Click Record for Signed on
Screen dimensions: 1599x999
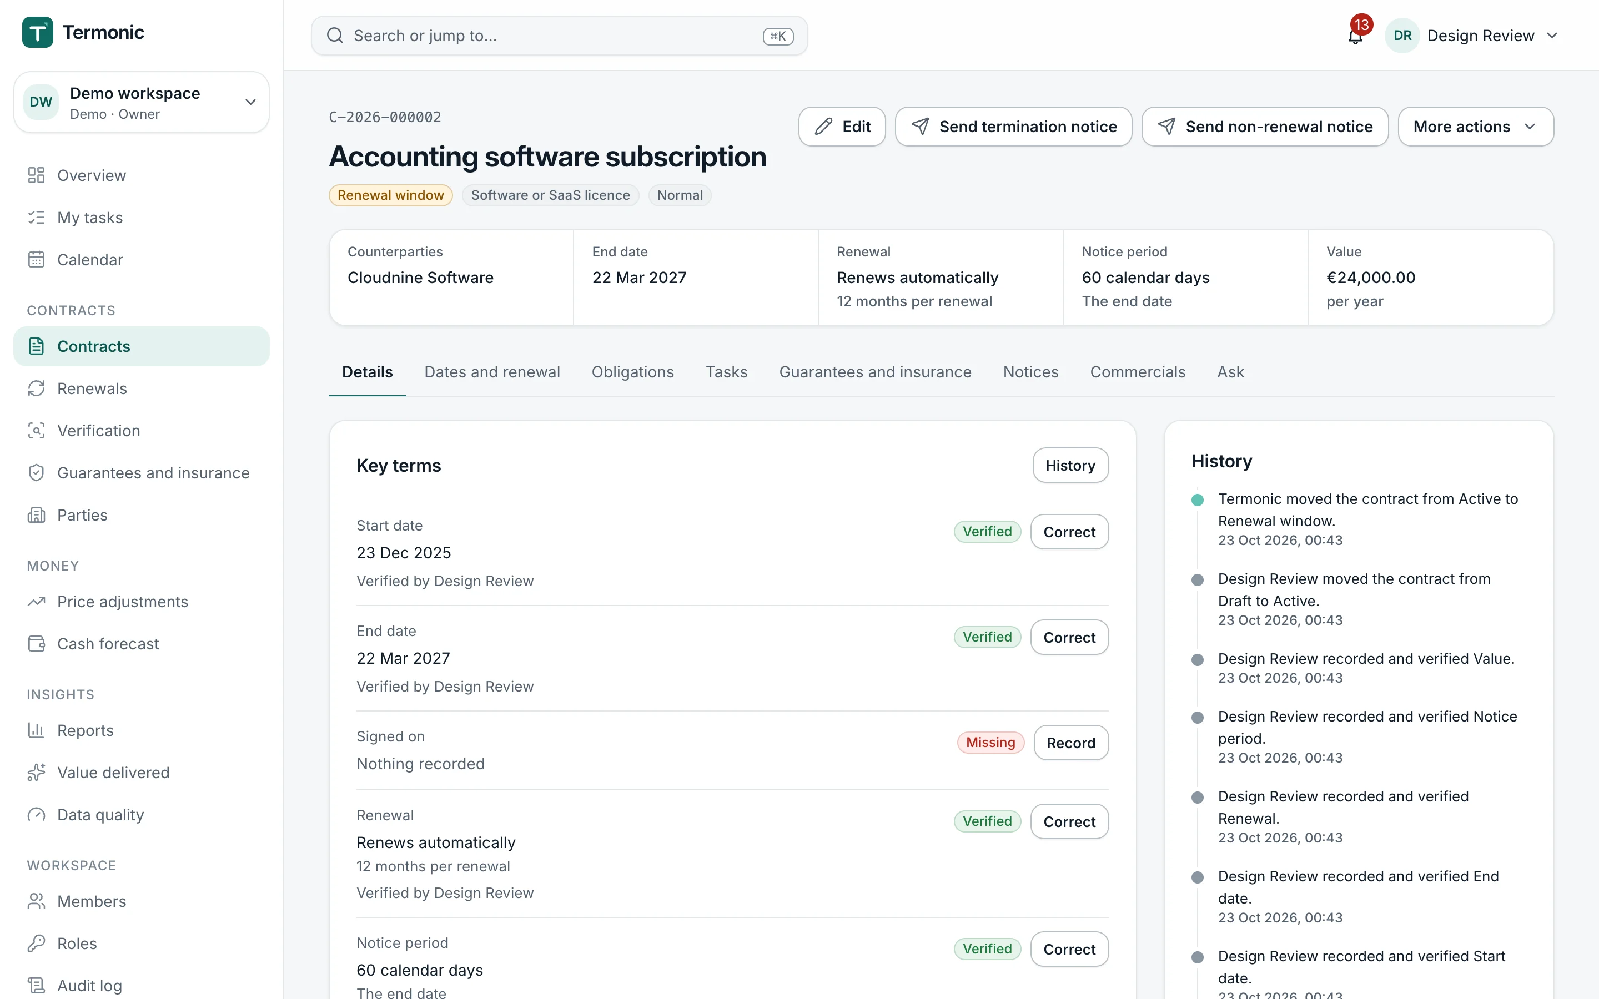[1070, 743]
